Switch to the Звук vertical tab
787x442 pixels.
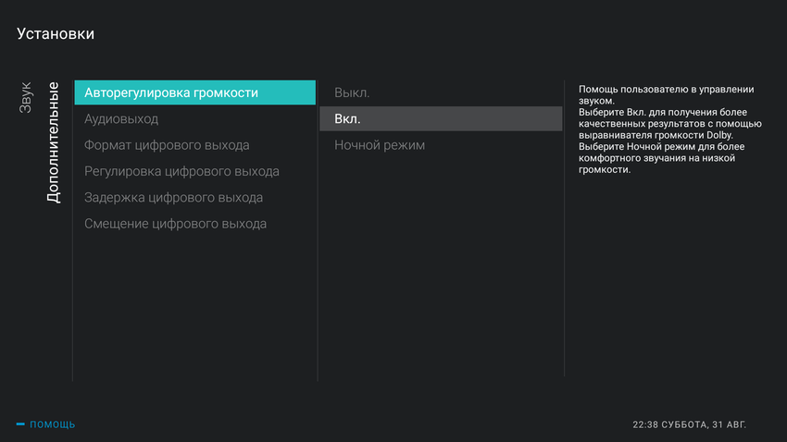tap(26, 98)
